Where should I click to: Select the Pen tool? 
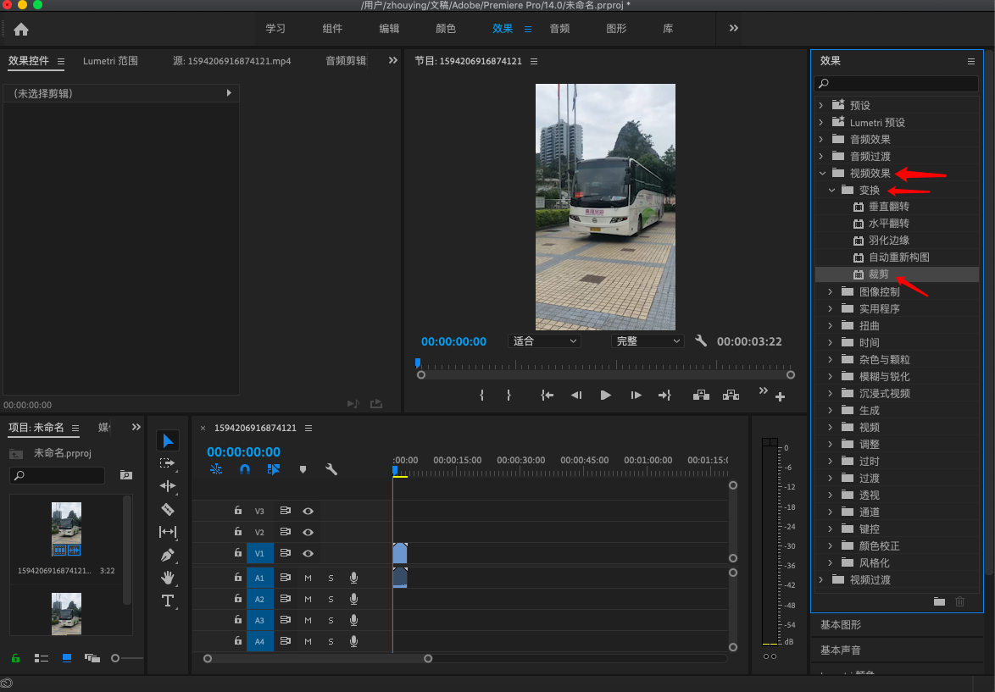click(x=168, y=556)
